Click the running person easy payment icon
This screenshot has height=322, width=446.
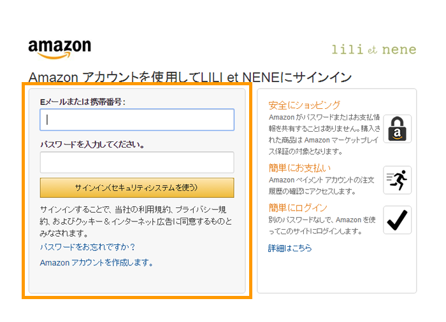point(397,180)
